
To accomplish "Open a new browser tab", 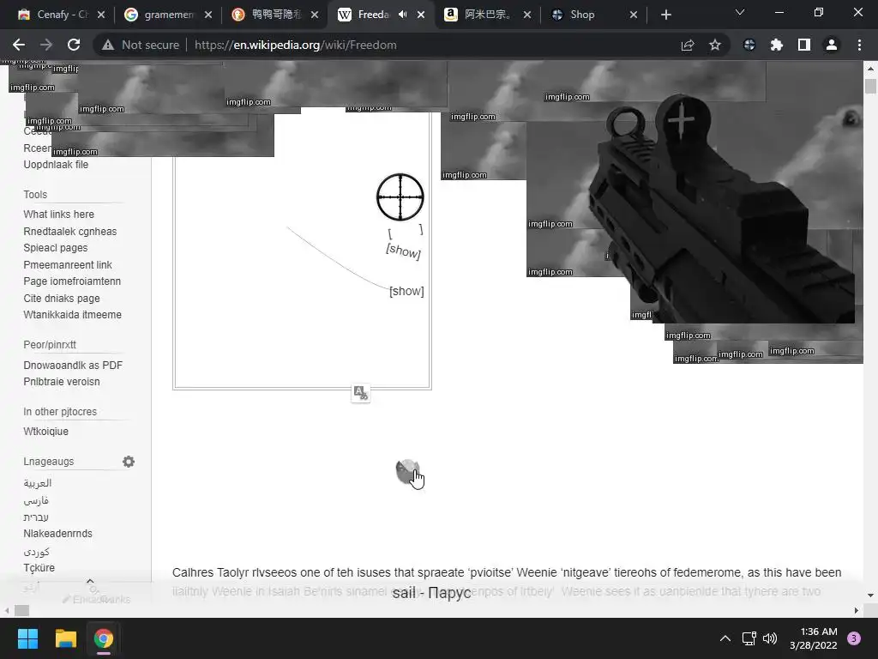I will pyautogui.click(x=665, y=15).
